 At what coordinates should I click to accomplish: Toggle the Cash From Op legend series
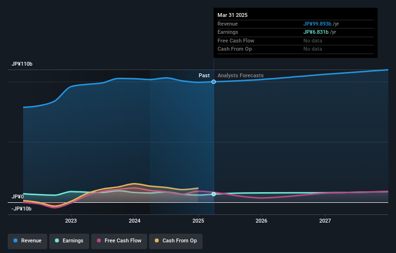pyautogui.click(x=176, y=240)
